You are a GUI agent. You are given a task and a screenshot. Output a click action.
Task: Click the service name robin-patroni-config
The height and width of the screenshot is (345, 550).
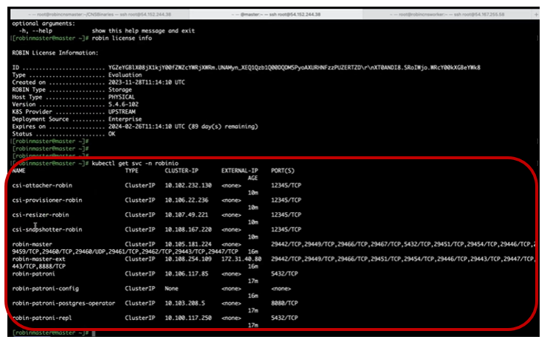point(45,289)
